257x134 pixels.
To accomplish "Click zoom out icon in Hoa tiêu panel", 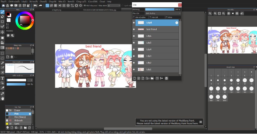I will point(224,13).
